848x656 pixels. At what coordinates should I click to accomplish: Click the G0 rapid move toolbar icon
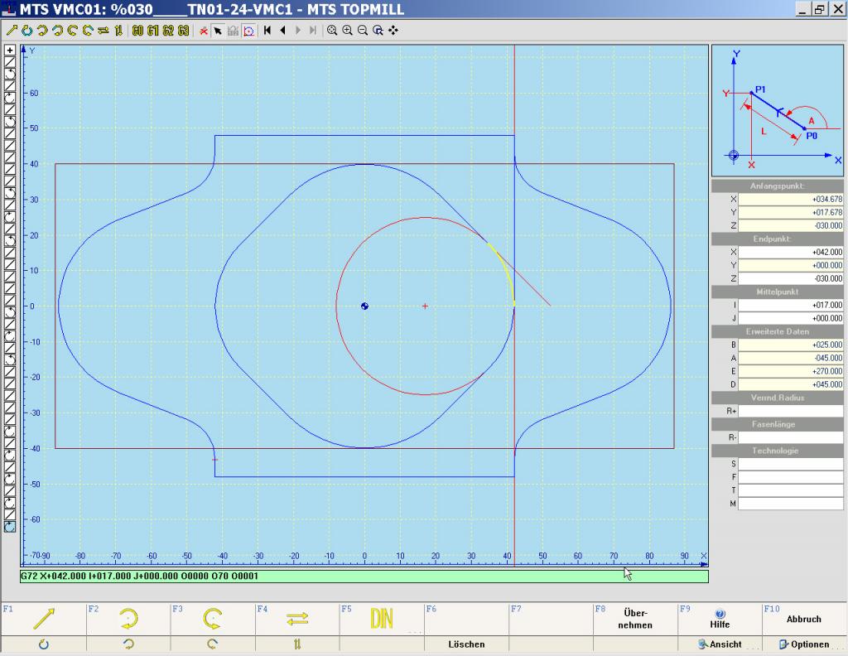(x=138, y=31)
